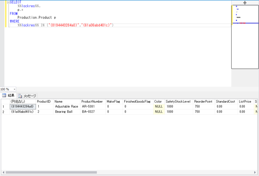Click the Color column header
This screenshot has height=176, width=259.
(159, 102)
